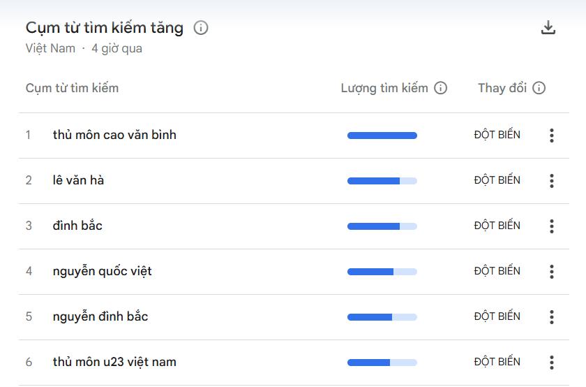Open search term 'thủ môn u23 việt nam'

tap(114, 362)
